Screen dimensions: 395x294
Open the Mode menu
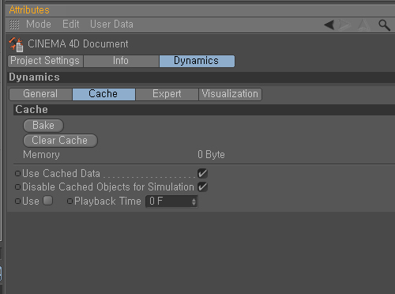click(39, 24)
